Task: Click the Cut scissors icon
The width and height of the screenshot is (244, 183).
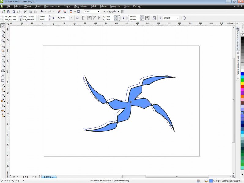Action: (x=25, y=12)
